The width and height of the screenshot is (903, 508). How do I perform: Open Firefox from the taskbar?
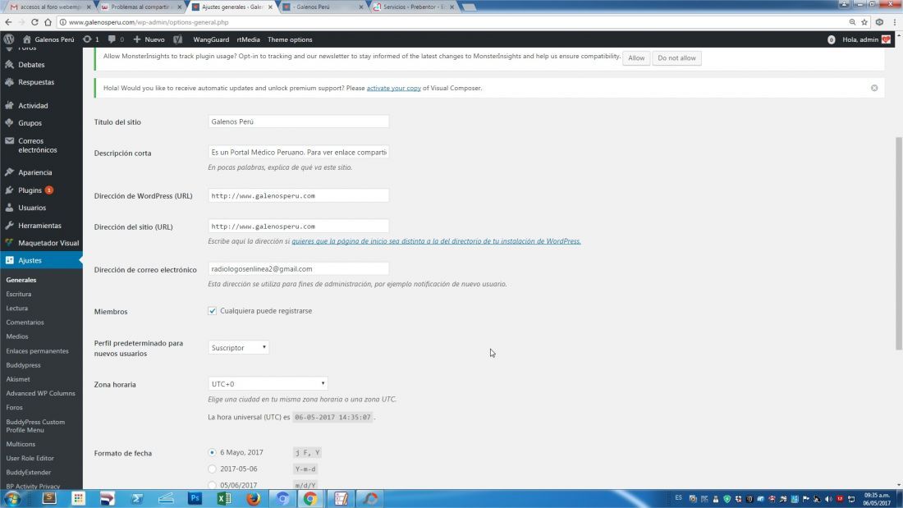pyautogui.click(x=254, y=498)
